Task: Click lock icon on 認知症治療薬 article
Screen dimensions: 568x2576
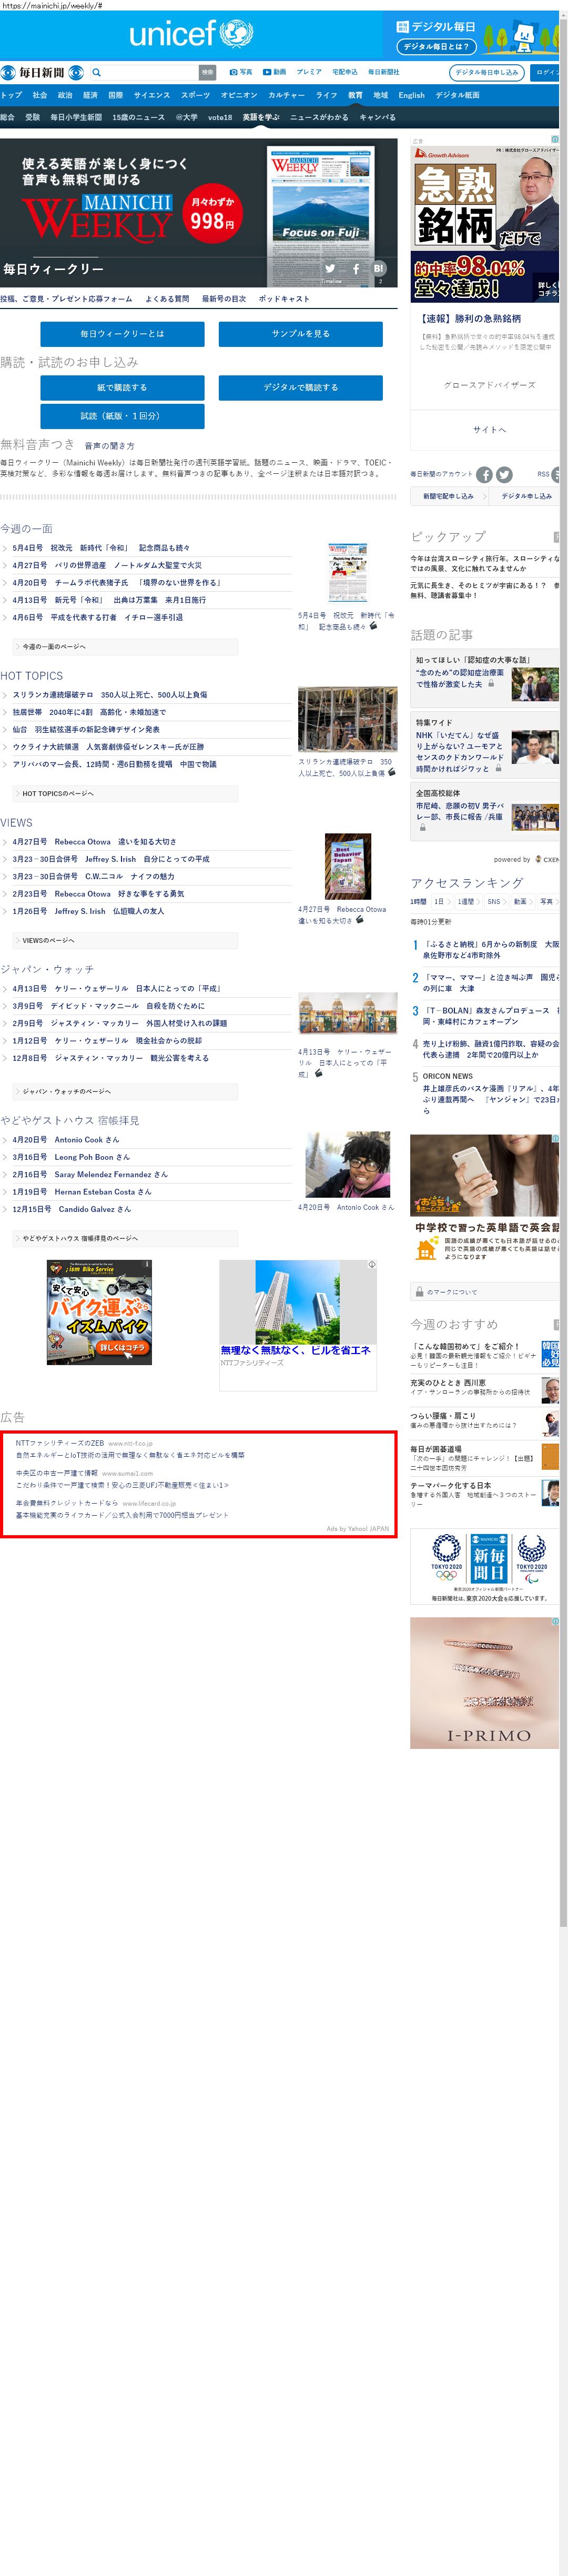Action: pyautogui.click(x=490, y=684)
